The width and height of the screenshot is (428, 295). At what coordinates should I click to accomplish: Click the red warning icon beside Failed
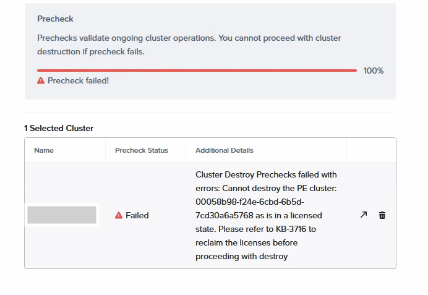[x=119, y=215]
